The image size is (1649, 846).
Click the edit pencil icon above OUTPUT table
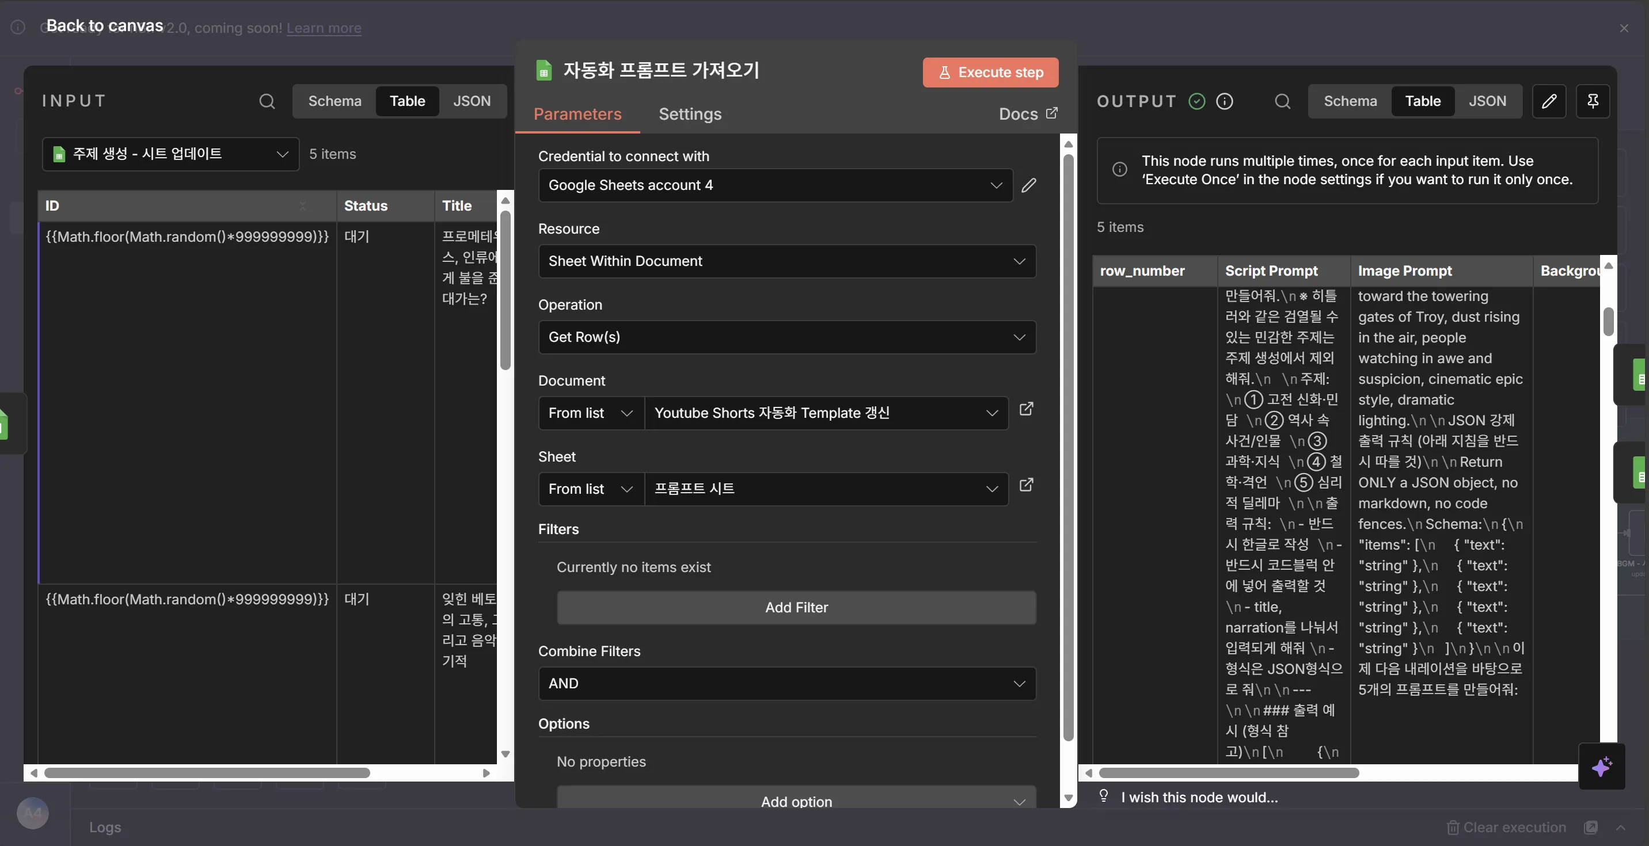coord(1550,101)
